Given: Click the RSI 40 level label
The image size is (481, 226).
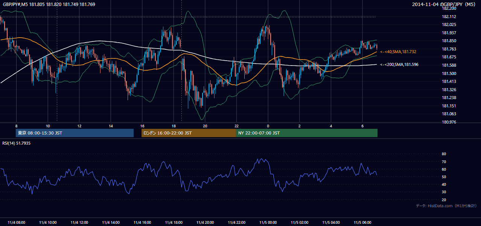Looking at the screenshot, I should tap(444, 185).
